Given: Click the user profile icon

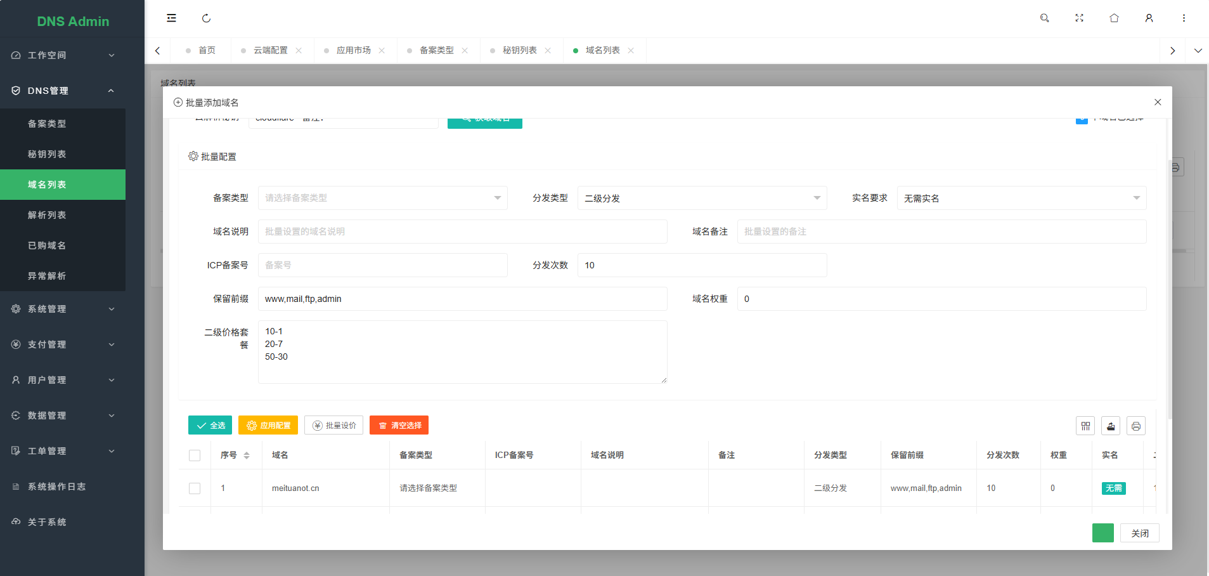Looking at the screenshot, I should coord(1149,18).
